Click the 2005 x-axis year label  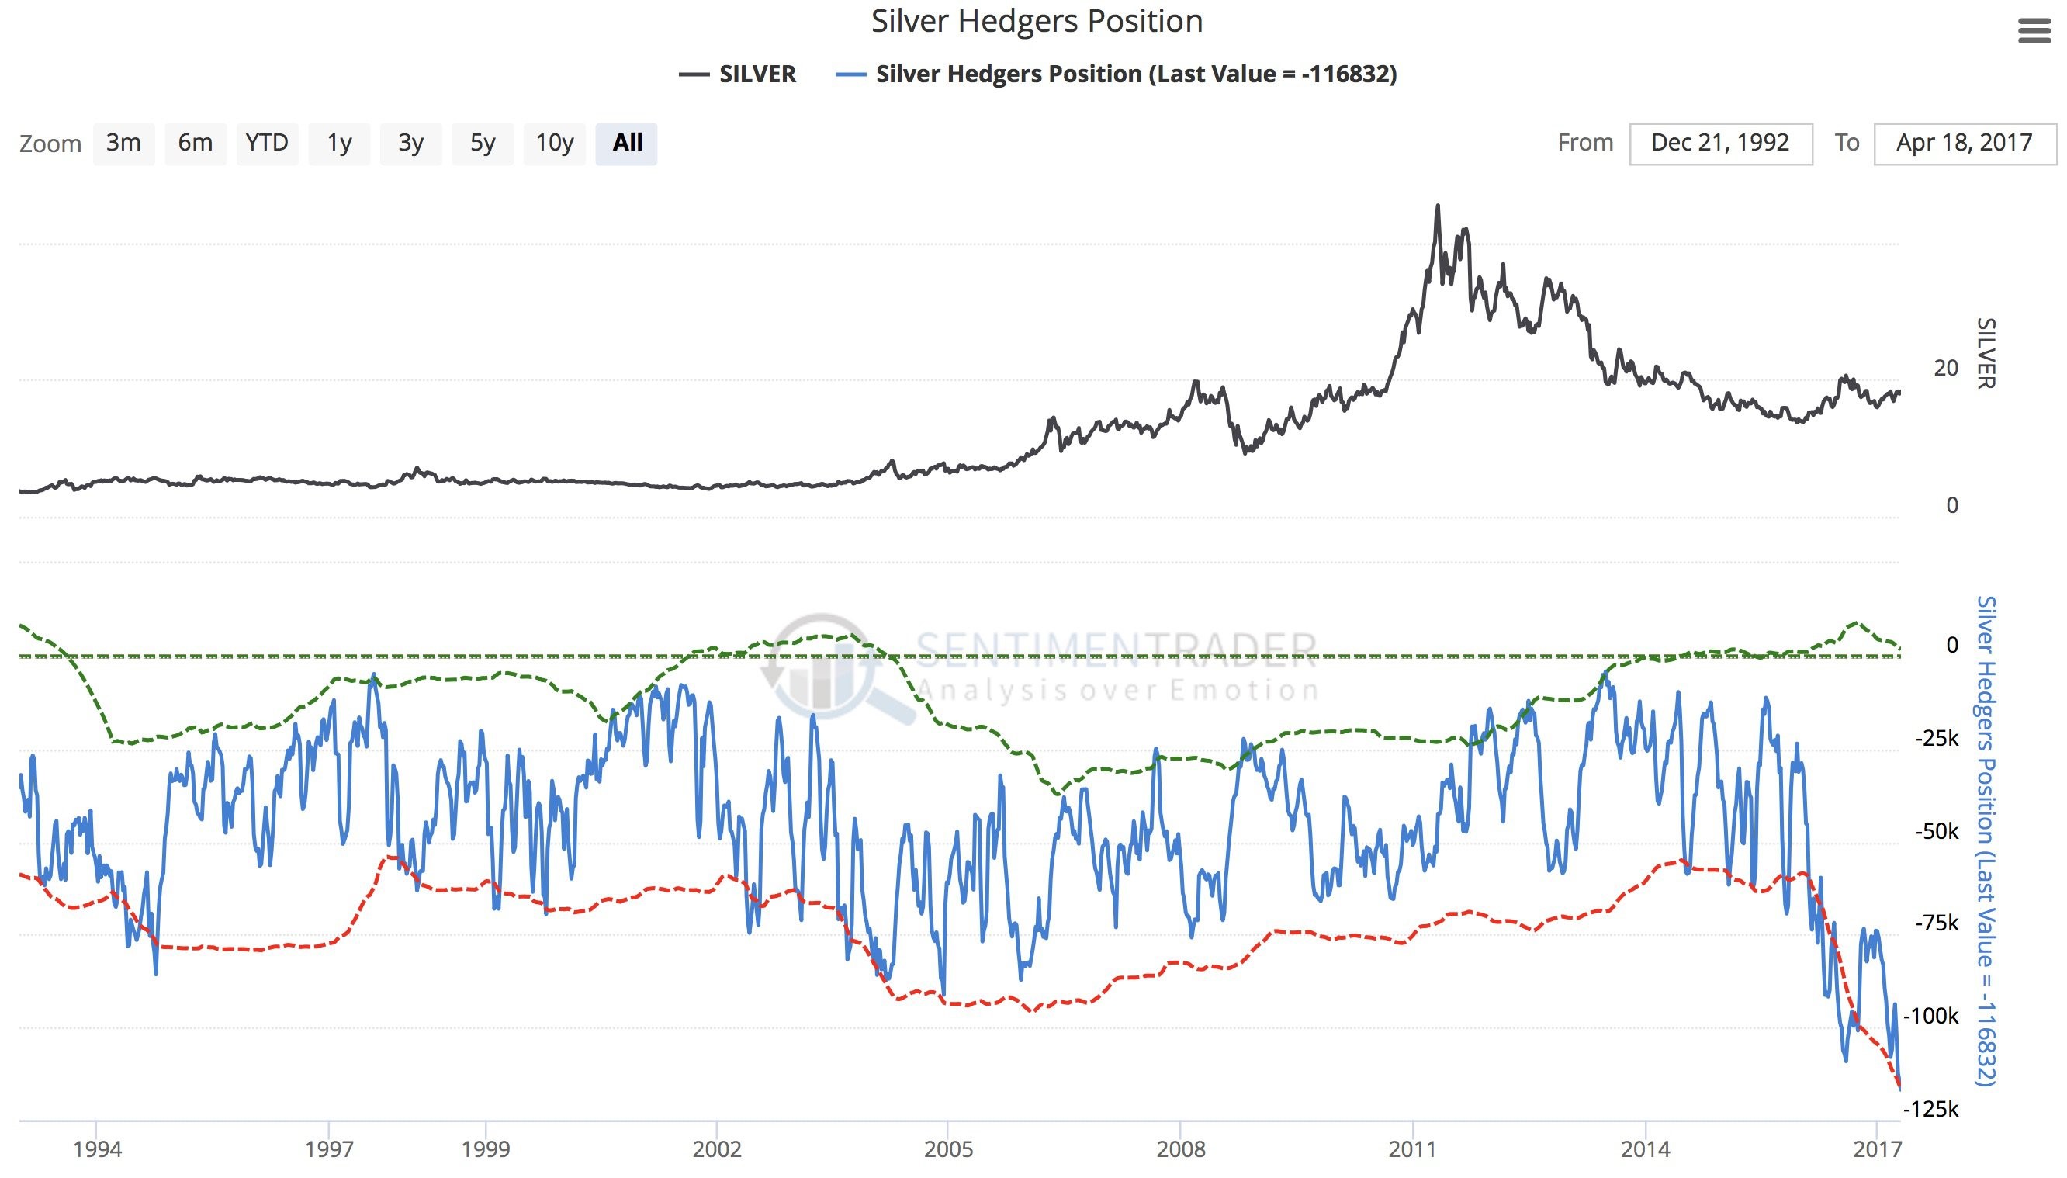coord(948,1149)
